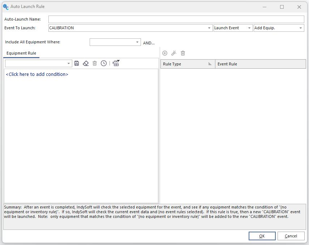Click the wand edit event rule icon

pyautogui.click(x=174, y=53)
